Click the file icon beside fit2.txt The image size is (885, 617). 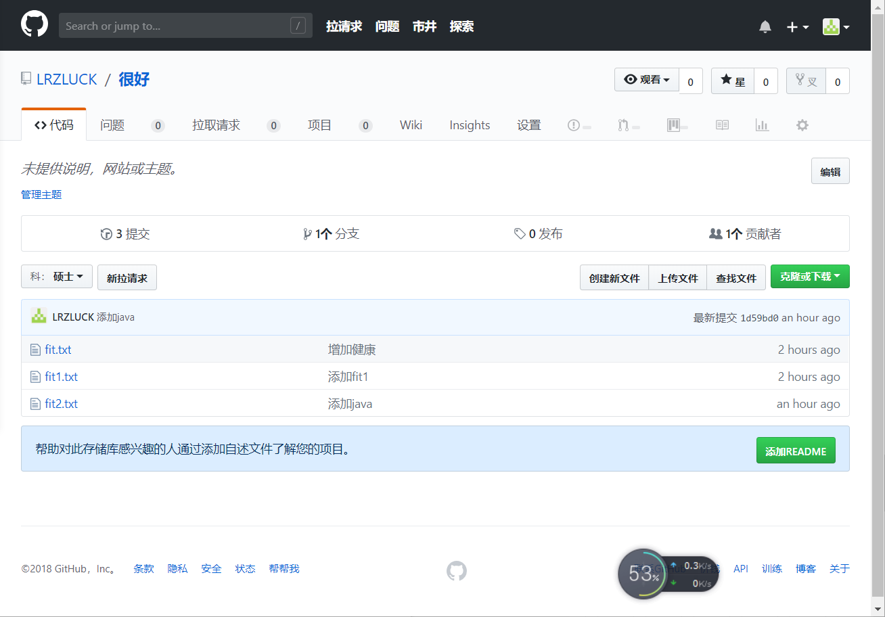(35, 404)
